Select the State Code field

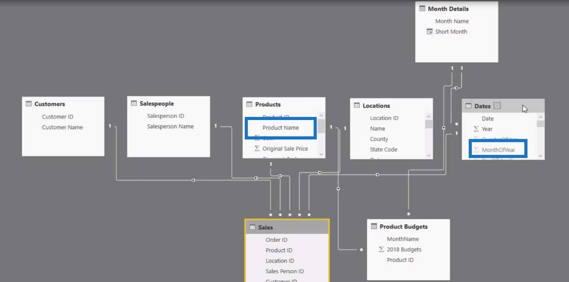(x=383, y=150)
